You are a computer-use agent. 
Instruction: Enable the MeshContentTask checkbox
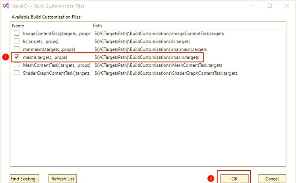(x=17, y=65)
